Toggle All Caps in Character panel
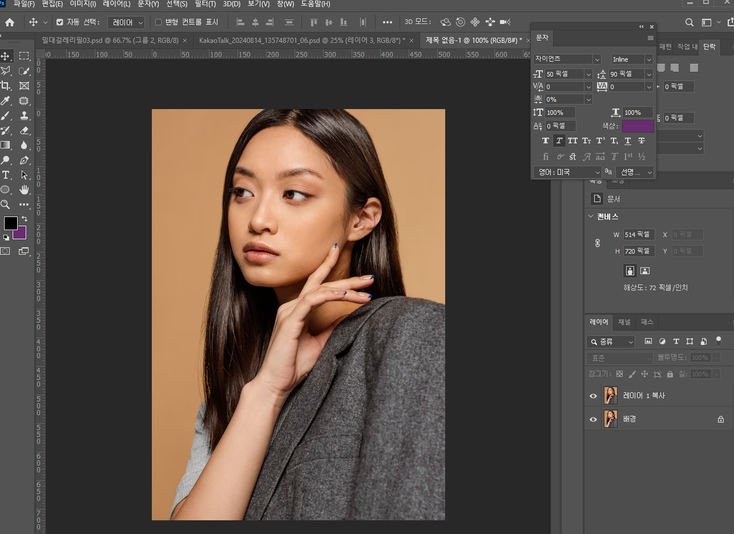This screenshot has width=734, height=534. (x=572, y=140)
